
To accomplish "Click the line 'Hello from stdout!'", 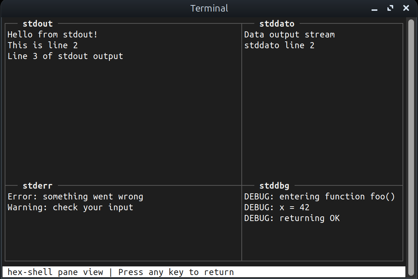I will coord(53,35).
